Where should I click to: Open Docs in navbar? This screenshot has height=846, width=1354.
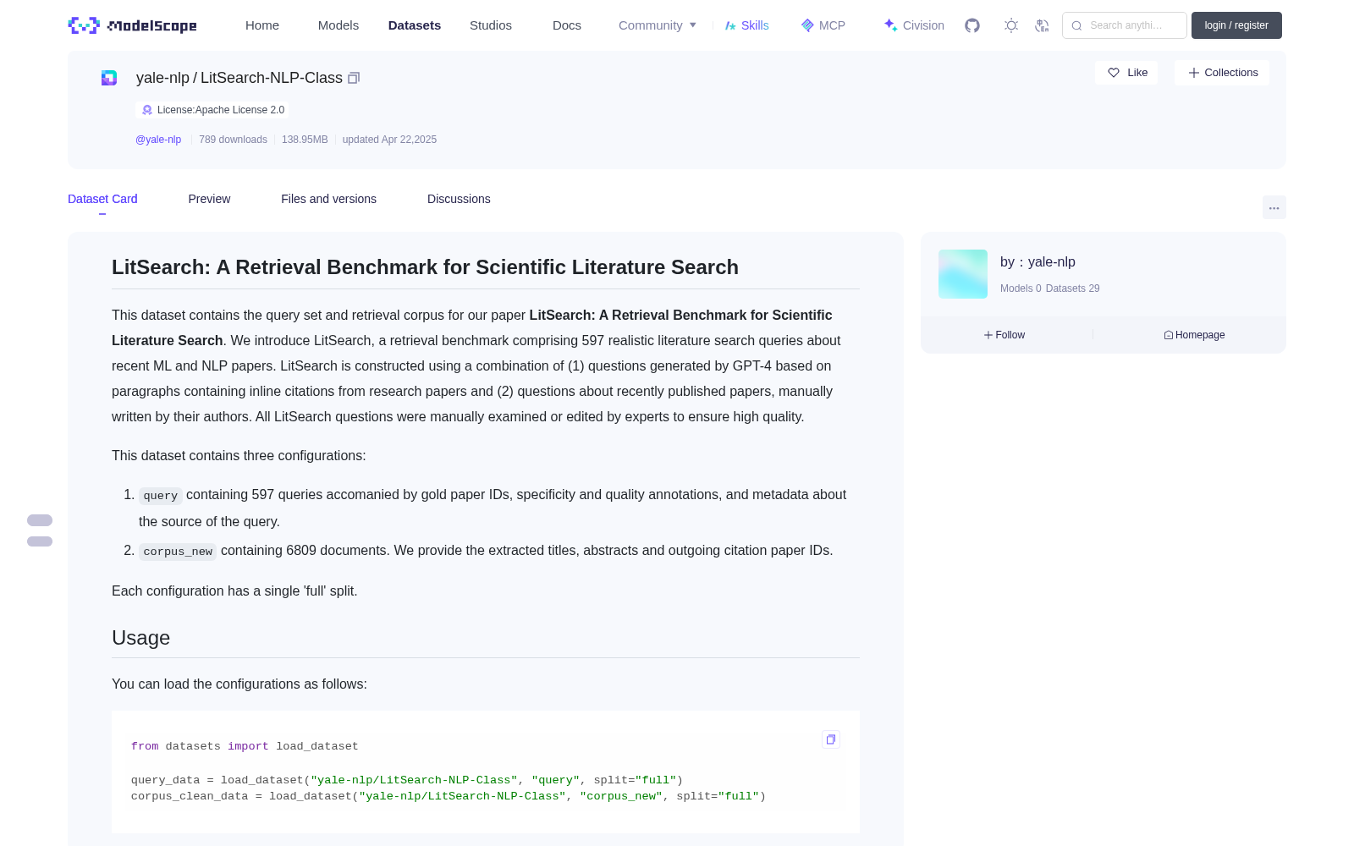point(567,25)
